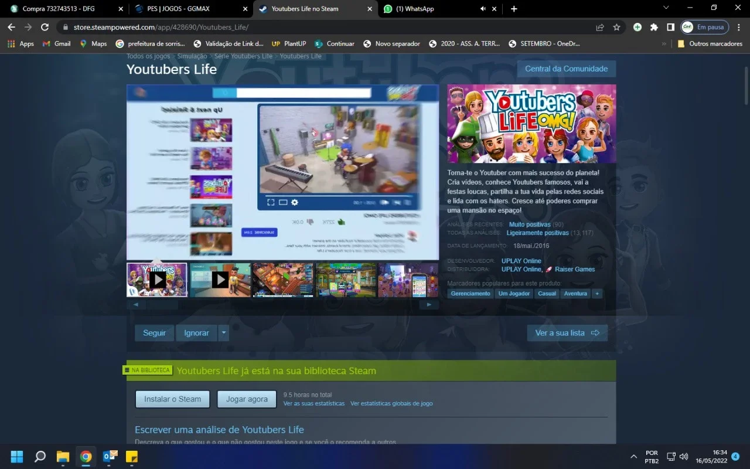The height and width of the screenshot is (469, 750).
Task: Add tag with plus button
Action: [597, 293]
